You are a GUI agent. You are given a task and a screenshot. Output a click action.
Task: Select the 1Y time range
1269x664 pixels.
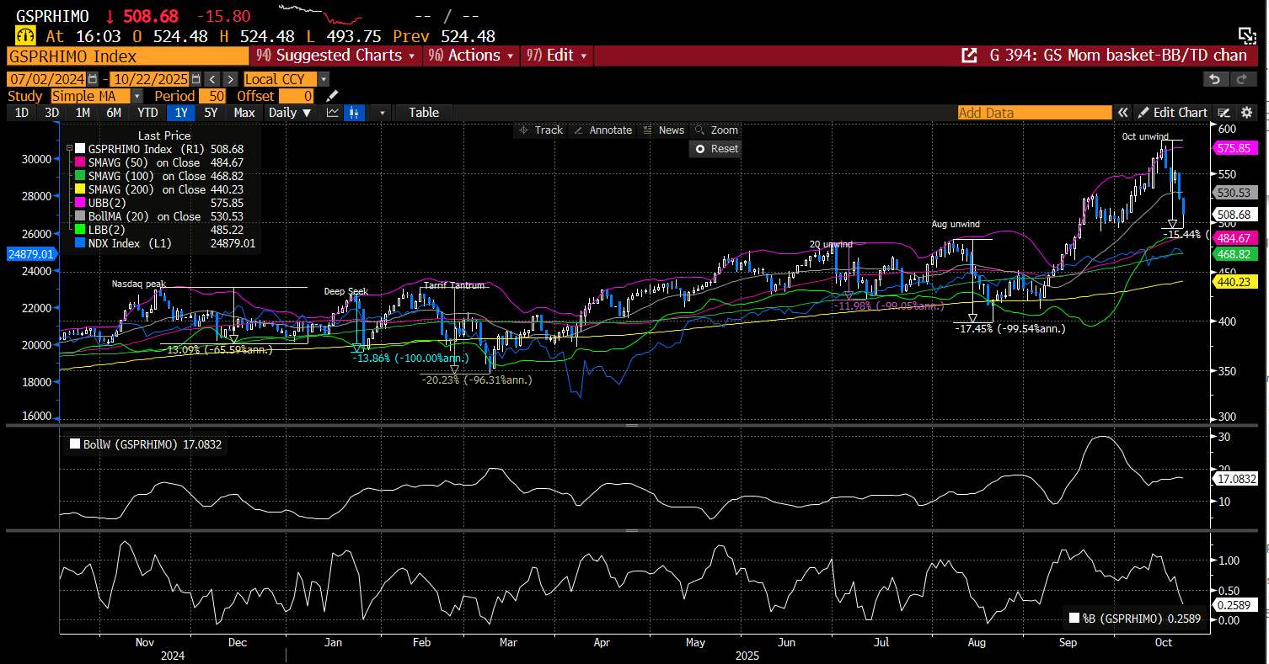tap(180, 113)
